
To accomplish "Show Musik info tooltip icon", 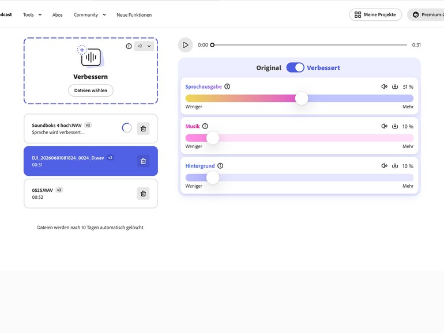I will pyautogui.click(x=205, y=126).
